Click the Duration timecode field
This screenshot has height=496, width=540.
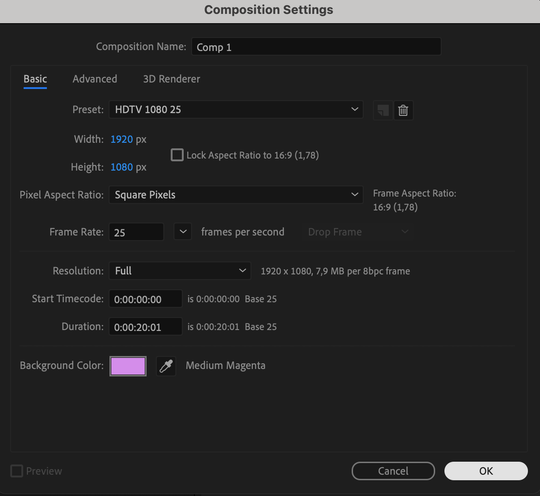pyautogui.click(x=145, y=327)
